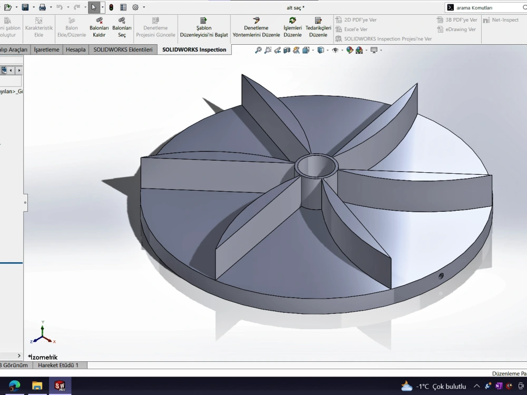Expand the Hide/Show Items dropdown arrow
The height and width of the screenshot is (395, 527).
pos(342,51)
